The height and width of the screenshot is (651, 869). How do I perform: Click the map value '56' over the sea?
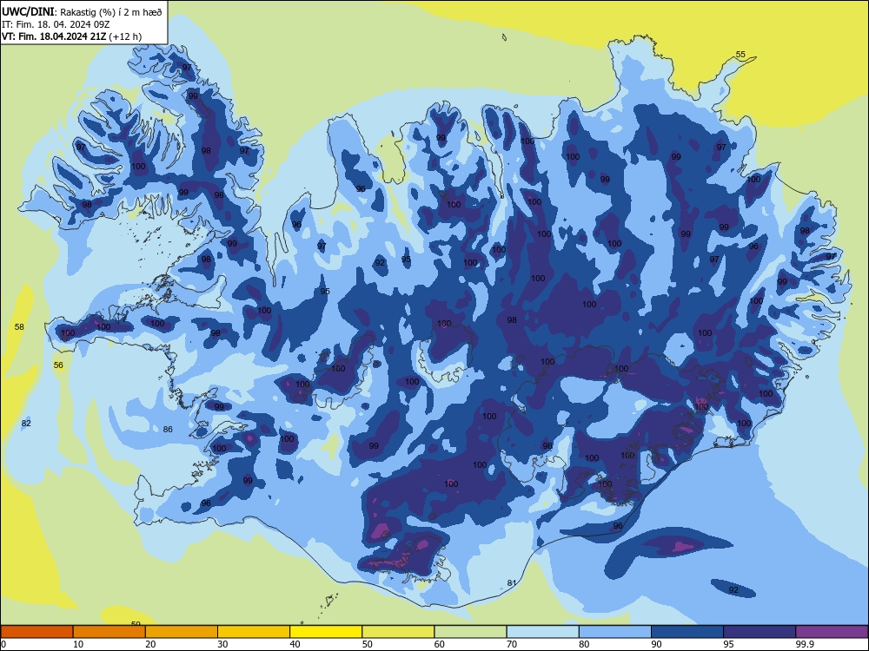pyautogui.click(x=58, y=365)
